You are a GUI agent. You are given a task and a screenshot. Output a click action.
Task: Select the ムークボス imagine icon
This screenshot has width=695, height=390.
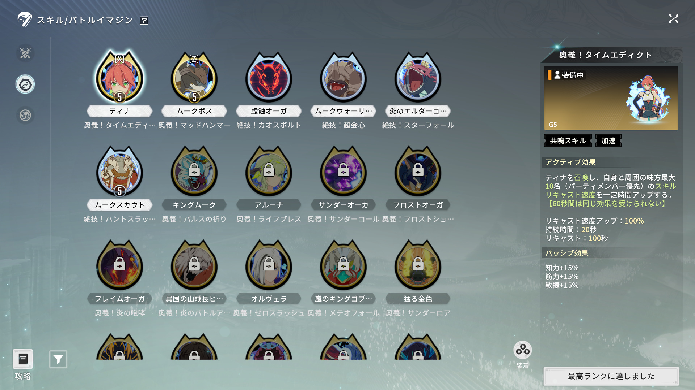click(x=194, y=78)
